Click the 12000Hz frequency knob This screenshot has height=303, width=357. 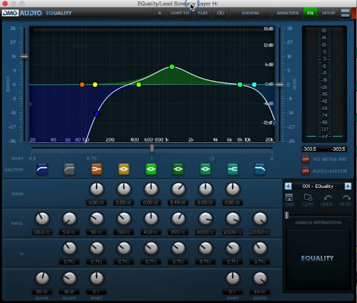coord(233,219)
